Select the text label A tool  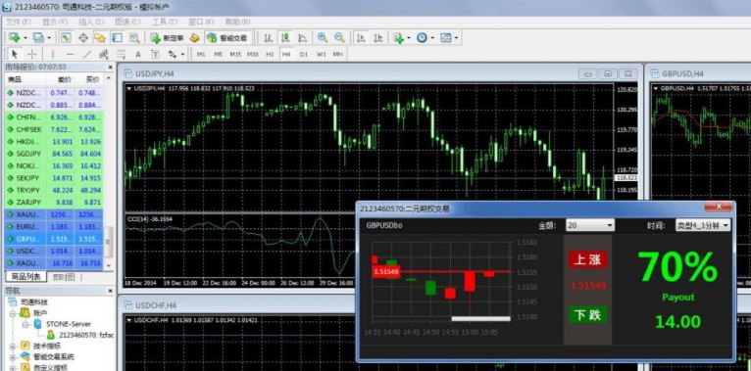pos(138,54)
